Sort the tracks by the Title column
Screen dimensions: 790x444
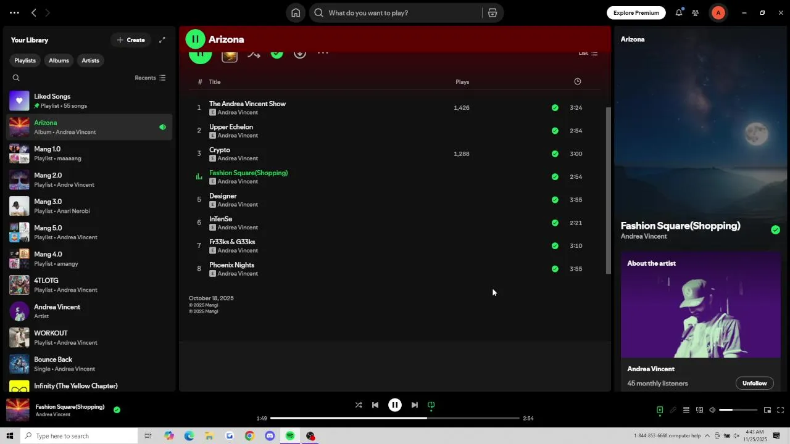click(215, 82)
